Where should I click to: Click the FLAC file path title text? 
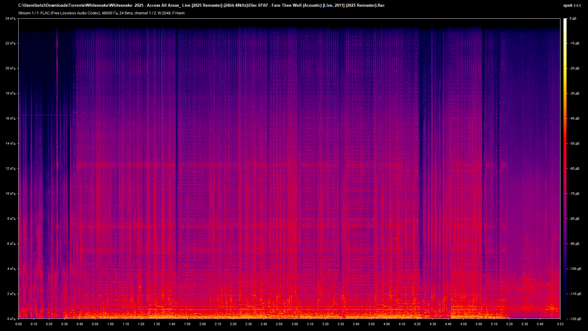pos(201,5)
